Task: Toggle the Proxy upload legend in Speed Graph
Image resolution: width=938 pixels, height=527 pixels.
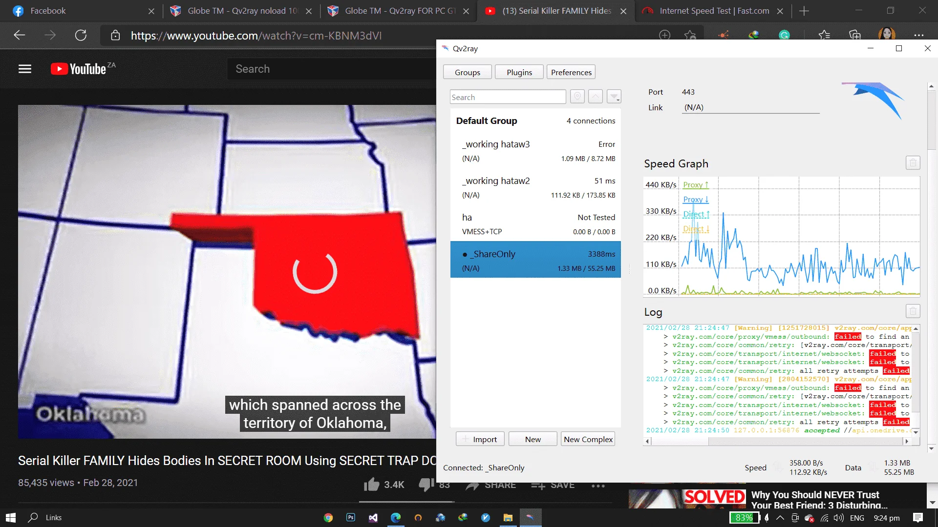Action: (696, 185)
